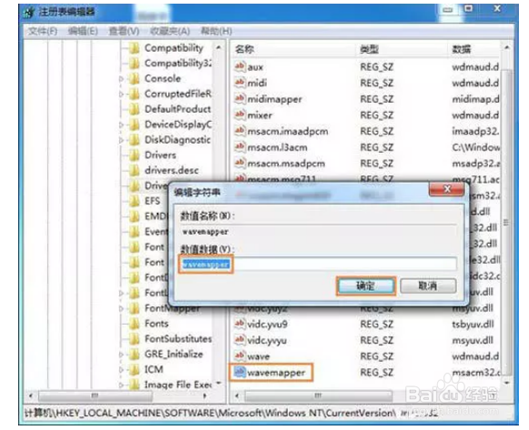The width and height of the screenshot is (529, 430).
Task: Open the 文件(F) menu
Action: tap(43, 31)
